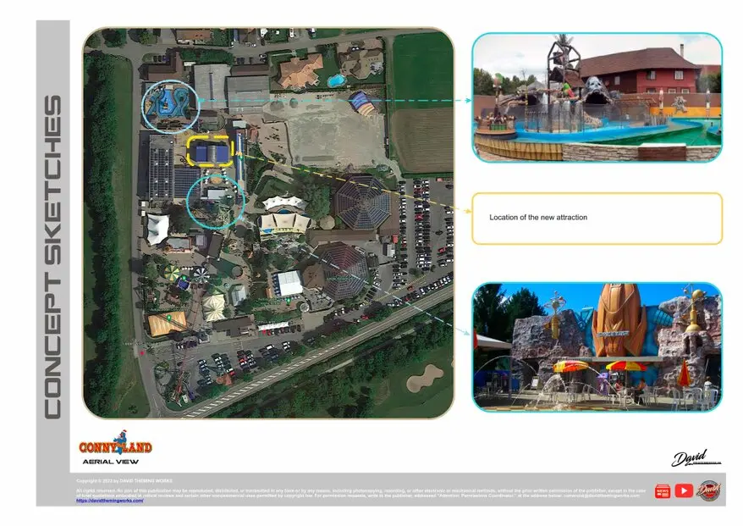Click the 'AERIAL VIEW' caption text
This screenshot has height=526, width=743.
pos(105,462)
